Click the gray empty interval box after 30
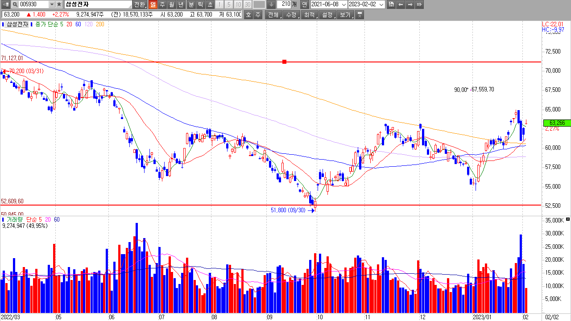This screenshot has width=571, height=321. [259, 4]
